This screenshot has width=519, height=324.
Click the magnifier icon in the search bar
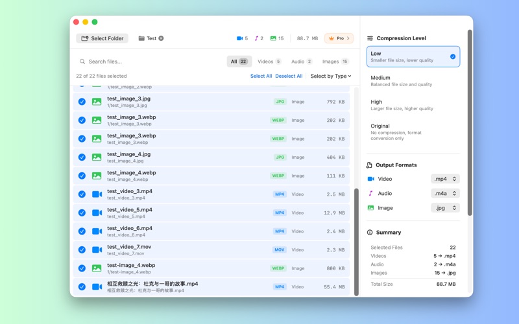(x=82, y=62)
